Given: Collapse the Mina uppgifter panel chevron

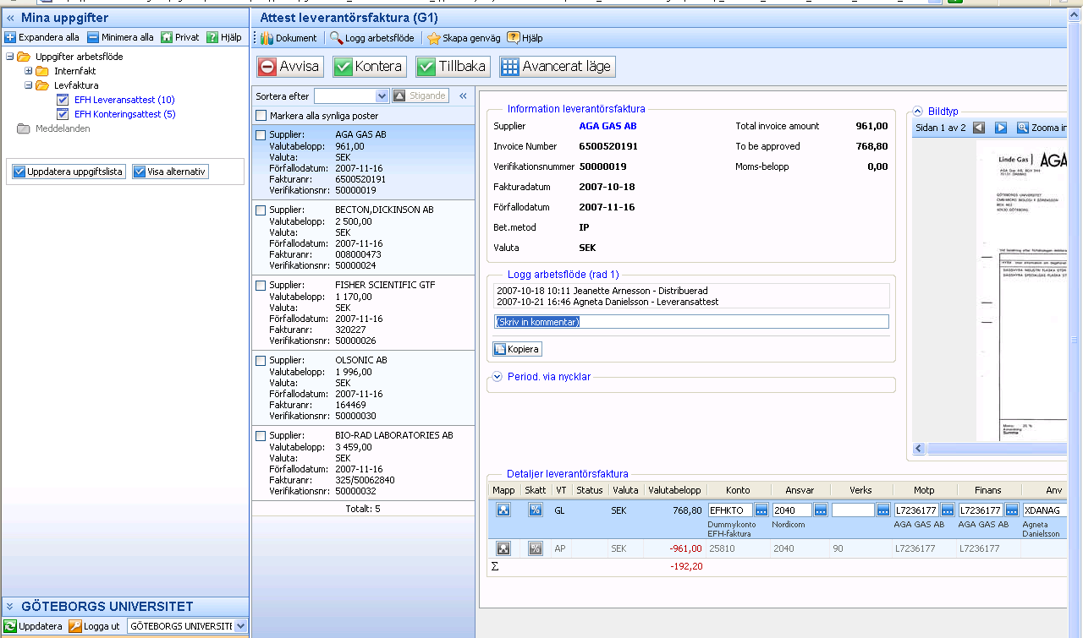Looking at the screenshot, I should pos(10,18).
